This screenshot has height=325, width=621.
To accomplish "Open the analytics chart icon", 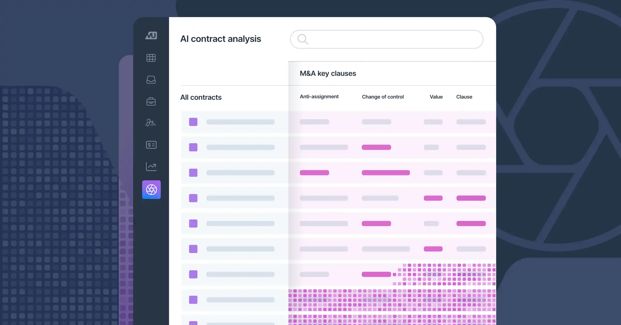I will point(151,166).
